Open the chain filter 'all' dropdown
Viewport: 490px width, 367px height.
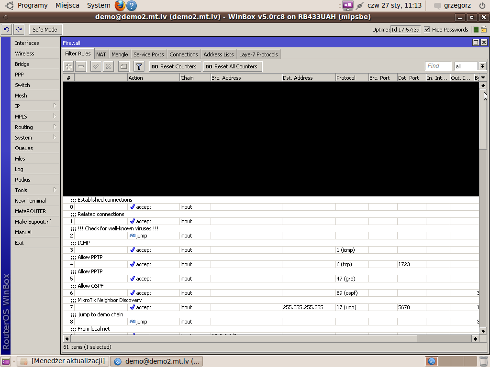click(482, 66)
